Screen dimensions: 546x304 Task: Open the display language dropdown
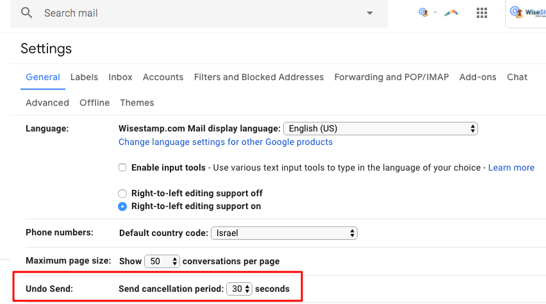coord(381,128)
